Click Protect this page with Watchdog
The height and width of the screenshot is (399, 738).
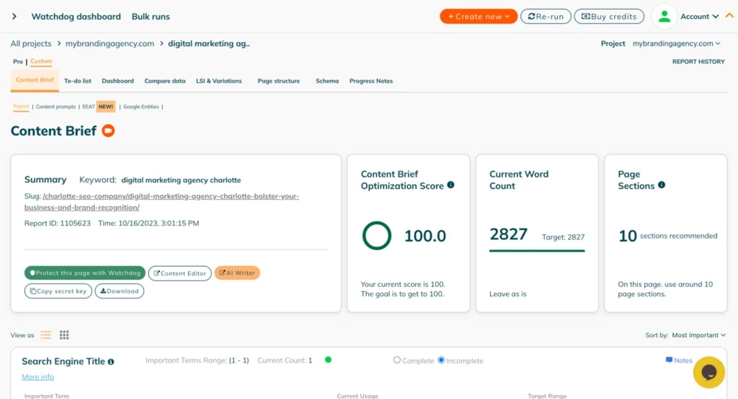click(x=85, y=273)
